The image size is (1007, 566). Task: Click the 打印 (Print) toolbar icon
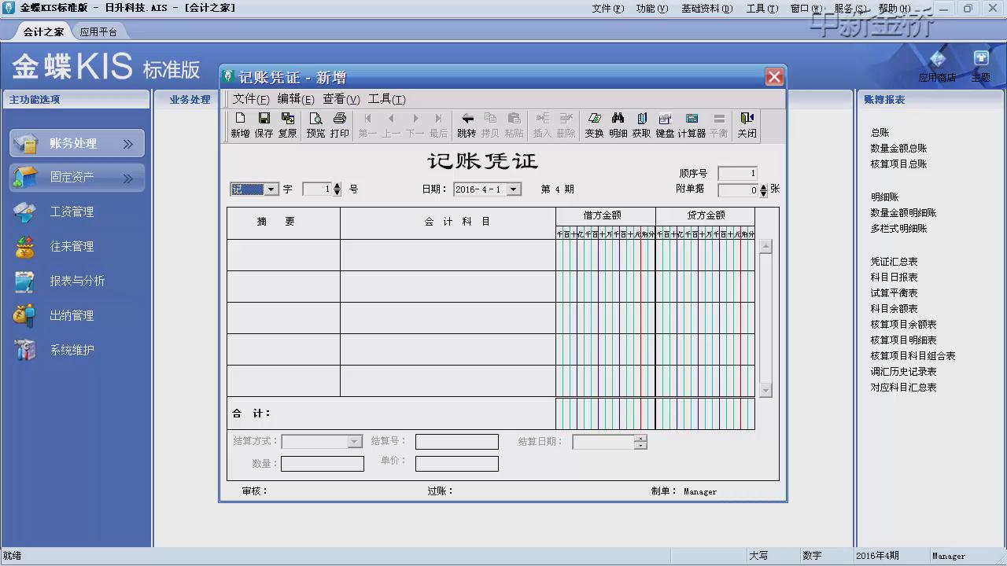[340, 125]
